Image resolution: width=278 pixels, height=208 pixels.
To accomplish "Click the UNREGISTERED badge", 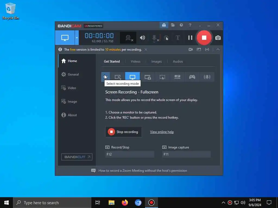I will [93, 26].
